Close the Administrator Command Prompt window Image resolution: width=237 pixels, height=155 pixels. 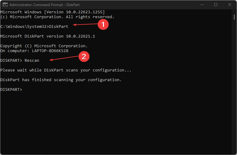click(x=229, y=5)
